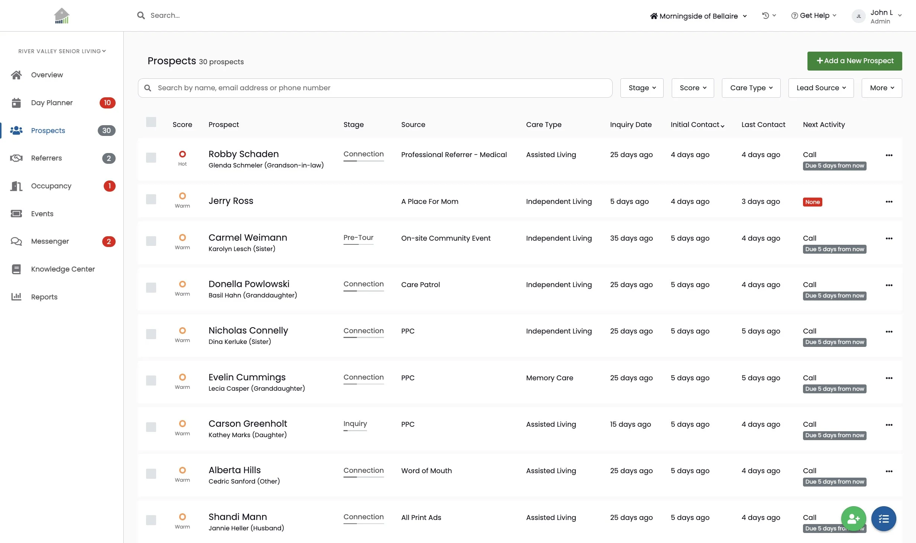Screen dimensions: 916x543
Task: Open row options for Donella Powlowski
Action: click(889, 285)
